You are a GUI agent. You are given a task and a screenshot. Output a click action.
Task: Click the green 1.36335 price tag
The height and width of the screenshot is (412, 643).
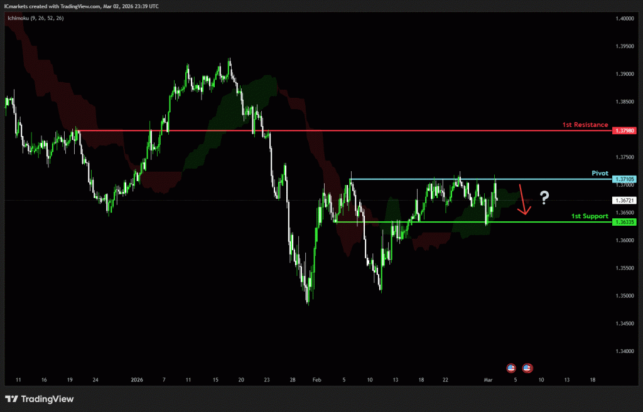[625, 222]
